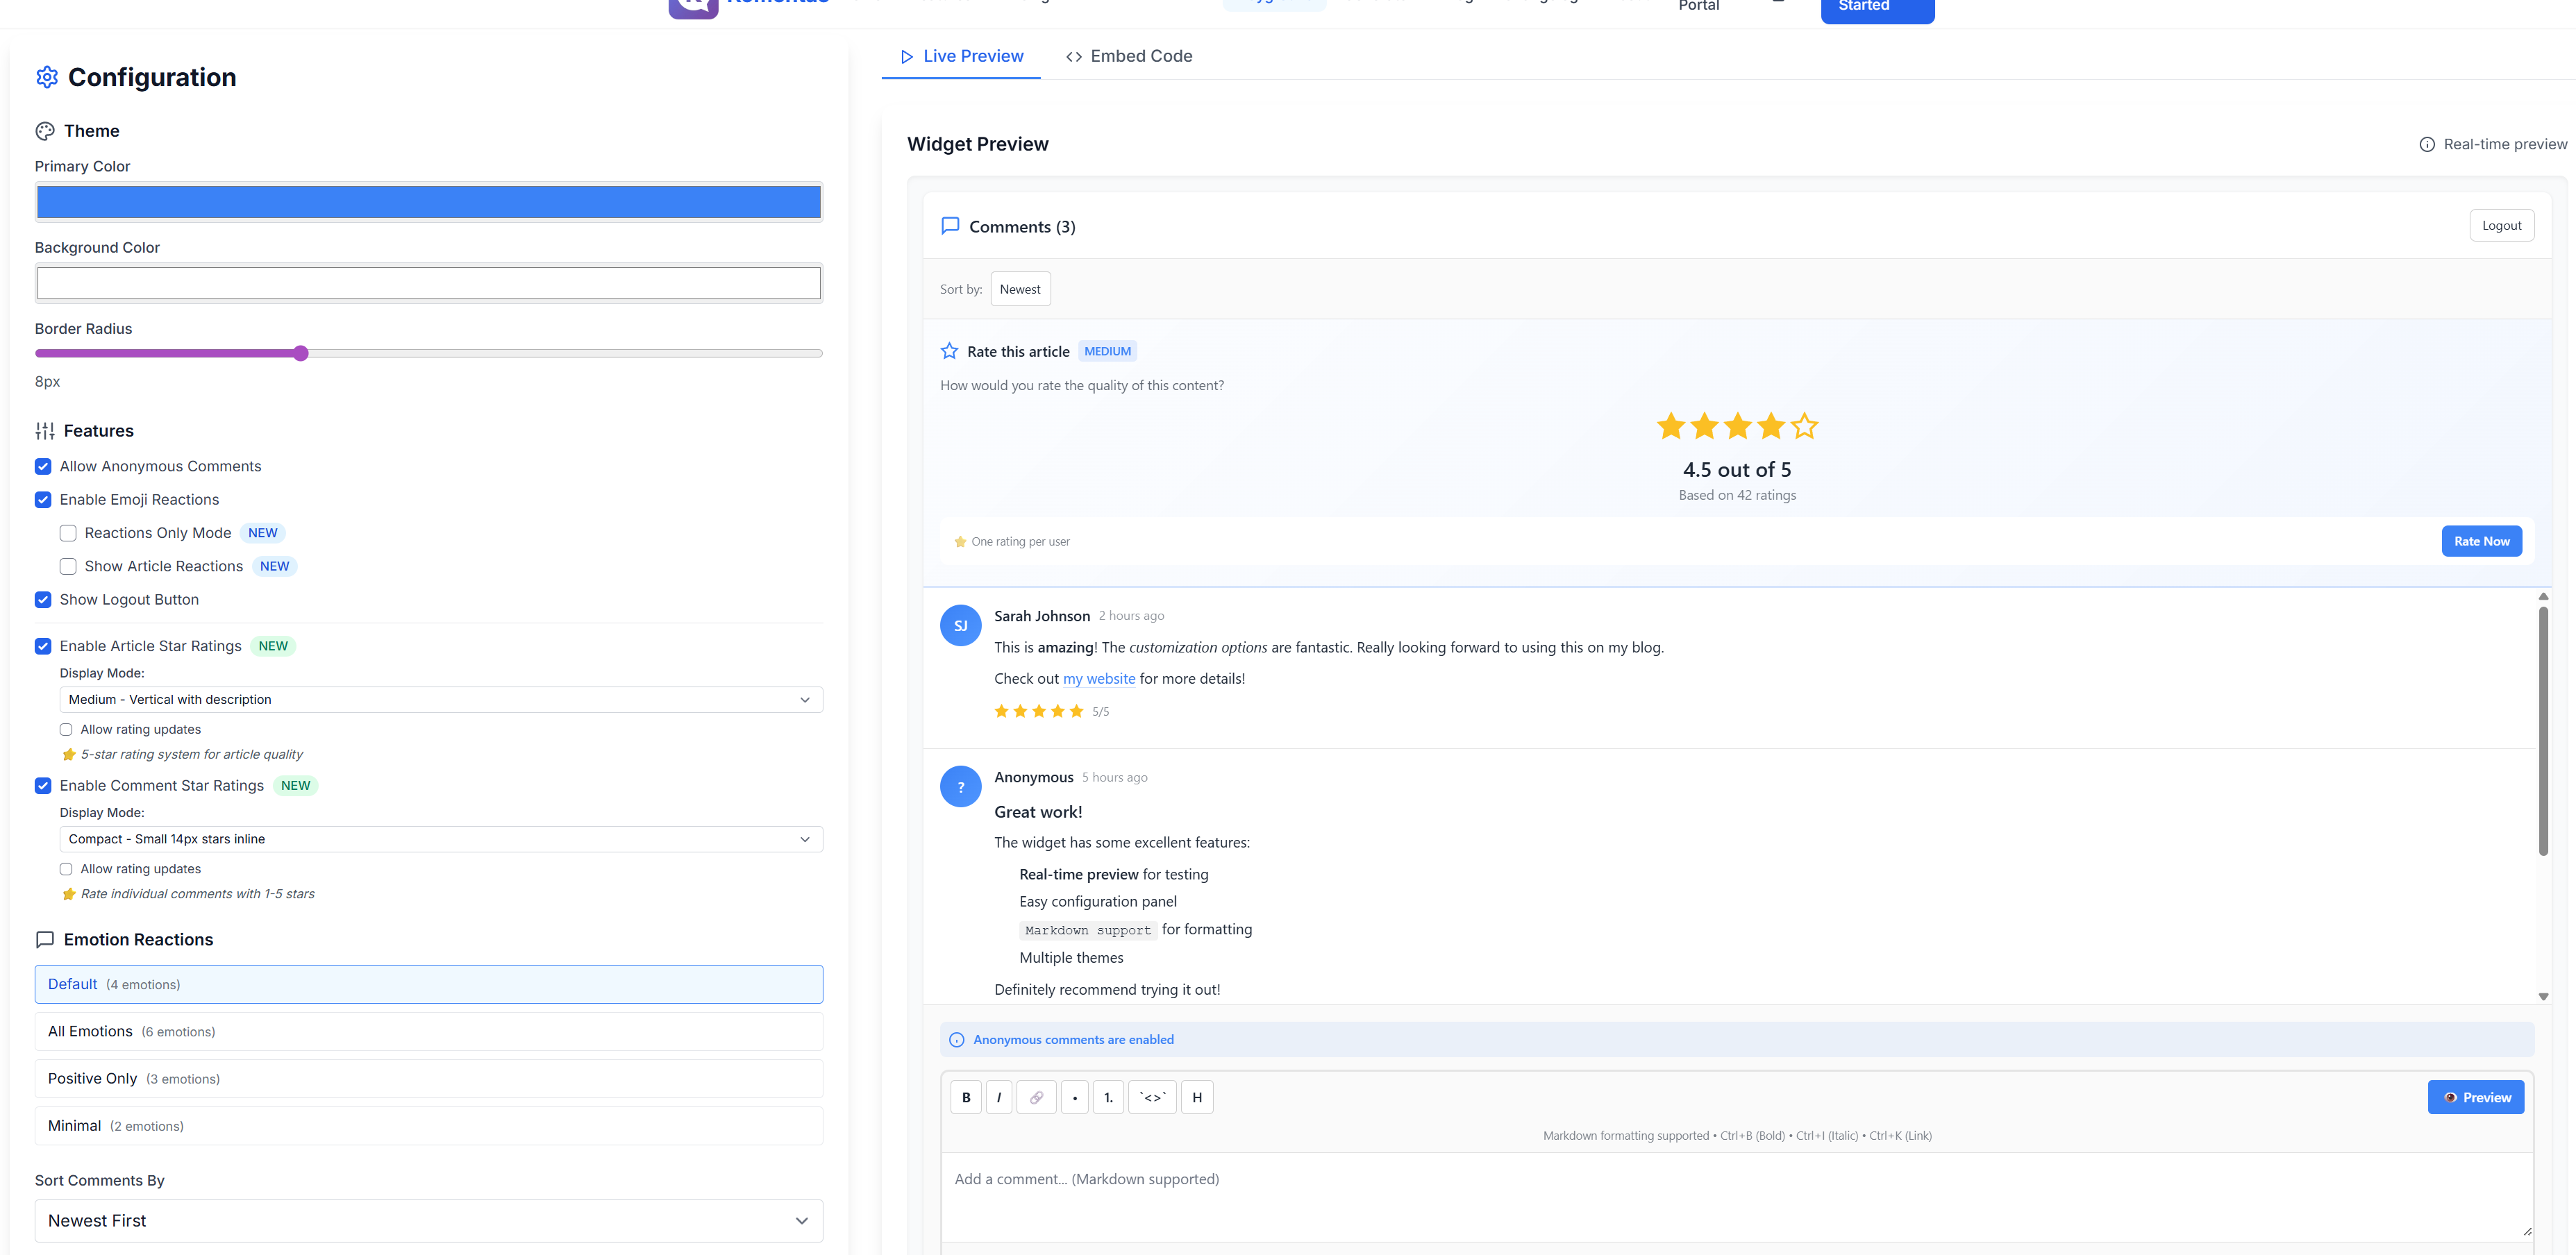This screenshot has height=1255, width=2576.
Task: Click the bulleted list icon
Action: pyautogui.click(x=1074, y=1097)
